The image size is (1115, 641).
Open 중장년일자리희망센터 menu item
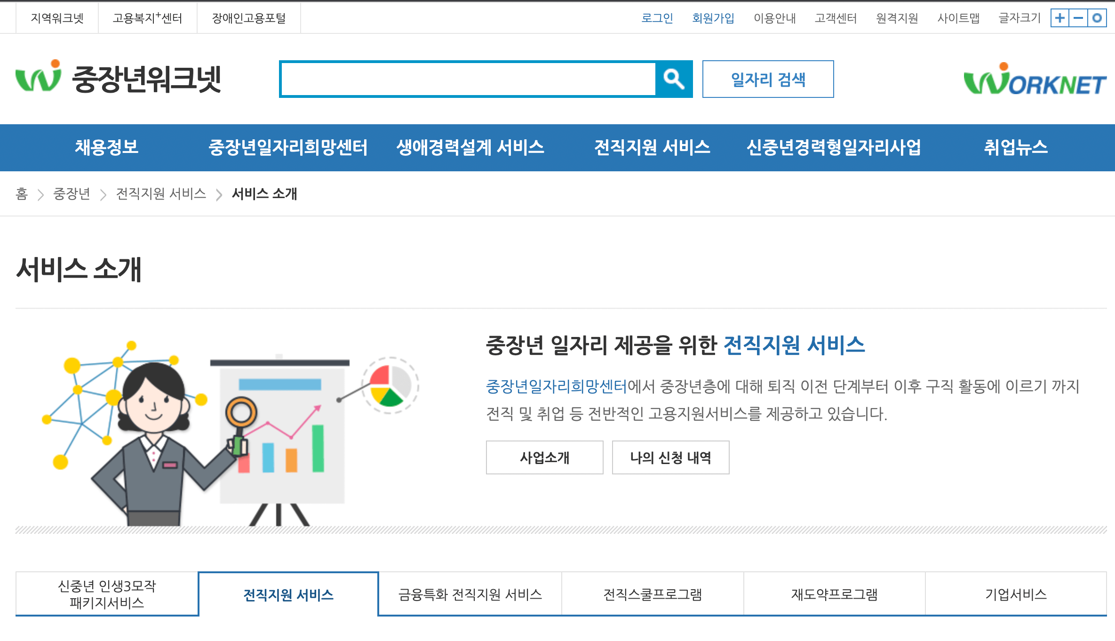coord(288,147)
